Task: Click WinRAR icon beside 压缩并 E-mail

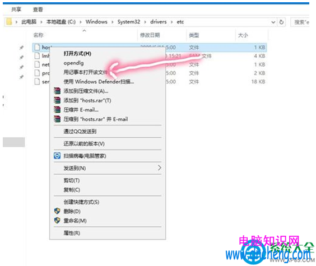Action: click(x=57, y=110)
